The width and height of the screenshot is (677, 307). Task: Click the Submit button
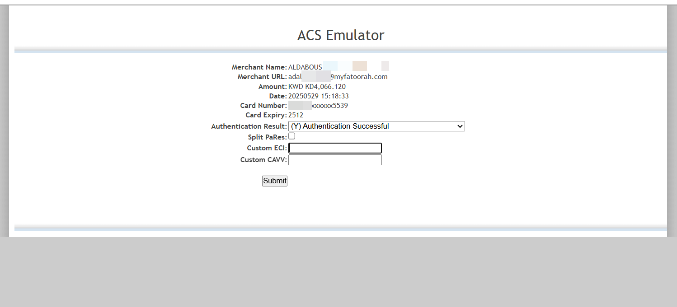tap(274, 181)
